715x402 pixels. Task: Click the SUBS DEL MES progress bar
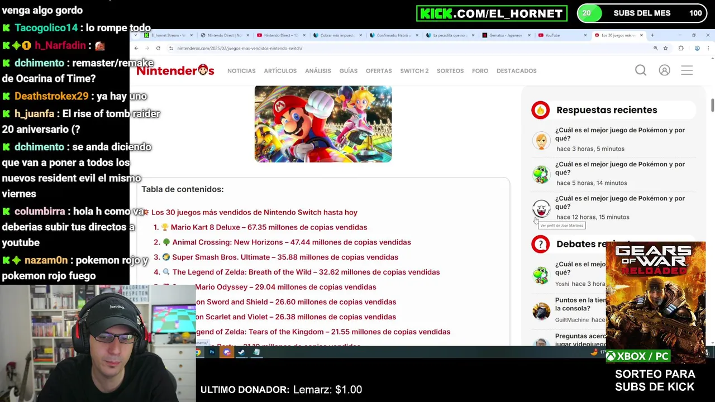(x=642, y=13)
